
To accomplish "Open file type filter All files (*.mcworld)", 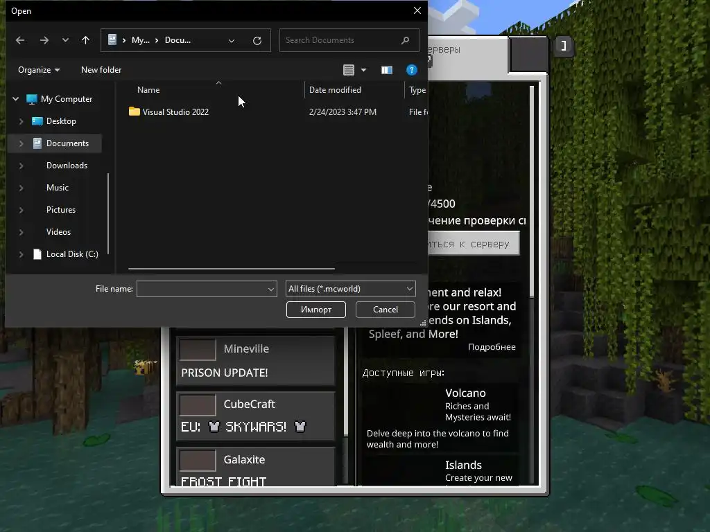I will point(350,289).
